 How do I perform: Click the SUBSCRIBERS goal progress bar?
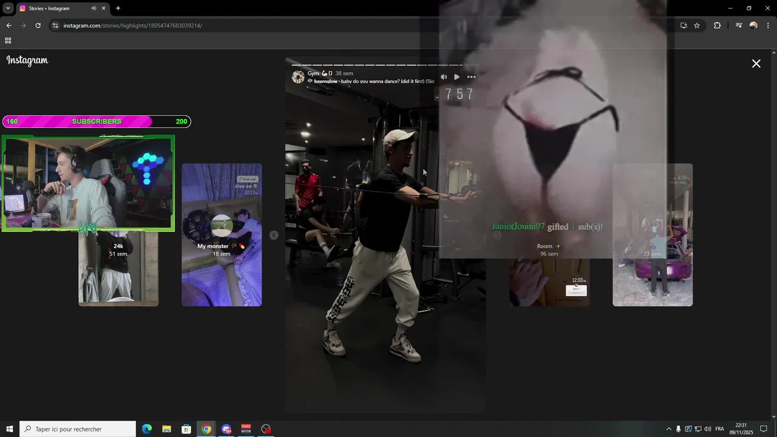(x=97, y=121)
